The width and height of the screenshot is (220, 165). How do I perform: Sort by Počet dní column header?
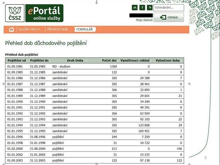pyautogui.click(x=109, y=60)
